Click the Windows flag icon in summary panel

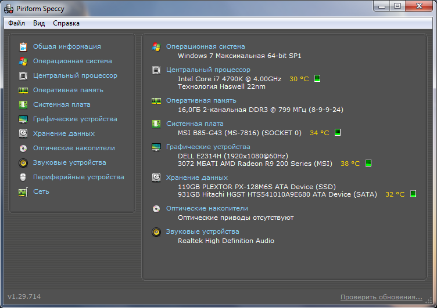[x=156, y=47]
